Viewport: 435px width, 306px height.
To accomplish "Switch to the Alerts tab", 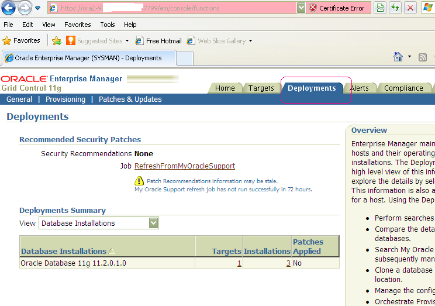I will 360,88.
